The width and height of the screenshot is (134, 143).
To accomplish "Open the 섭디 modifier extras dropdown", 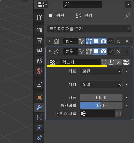I will point(110,41).
